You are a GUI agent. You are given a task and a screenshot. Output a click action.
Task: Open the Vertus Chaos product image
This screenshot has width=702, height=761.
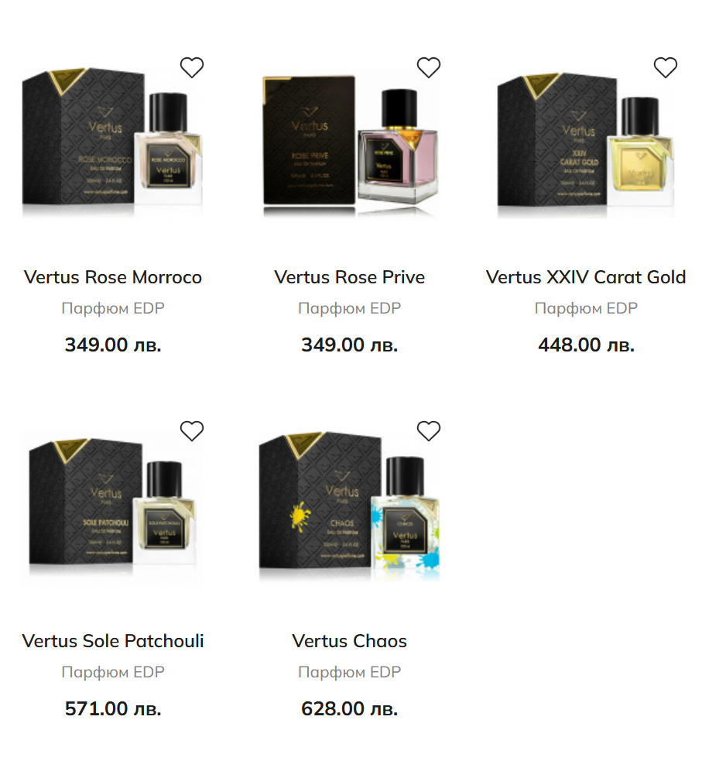click(x=349, y=506)
